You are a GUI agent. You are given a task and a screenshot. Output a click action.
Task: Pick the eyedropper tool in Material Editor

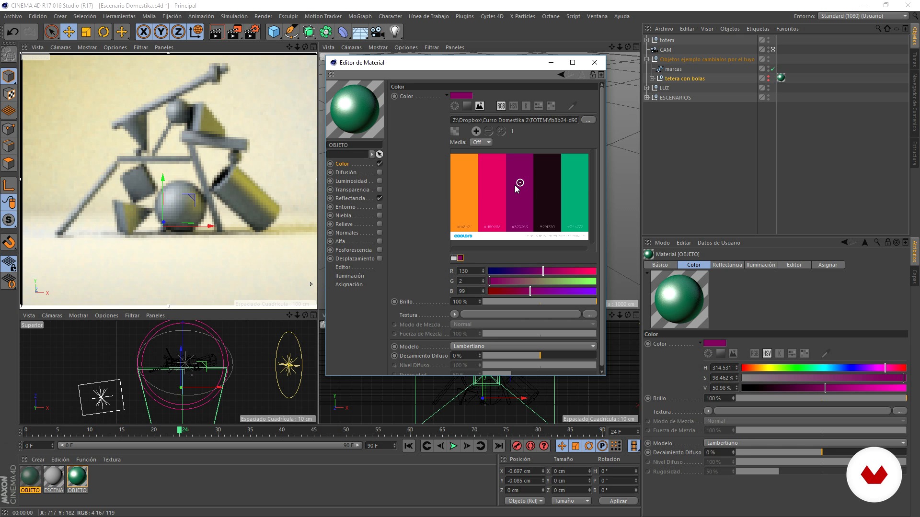coord(572,106)
